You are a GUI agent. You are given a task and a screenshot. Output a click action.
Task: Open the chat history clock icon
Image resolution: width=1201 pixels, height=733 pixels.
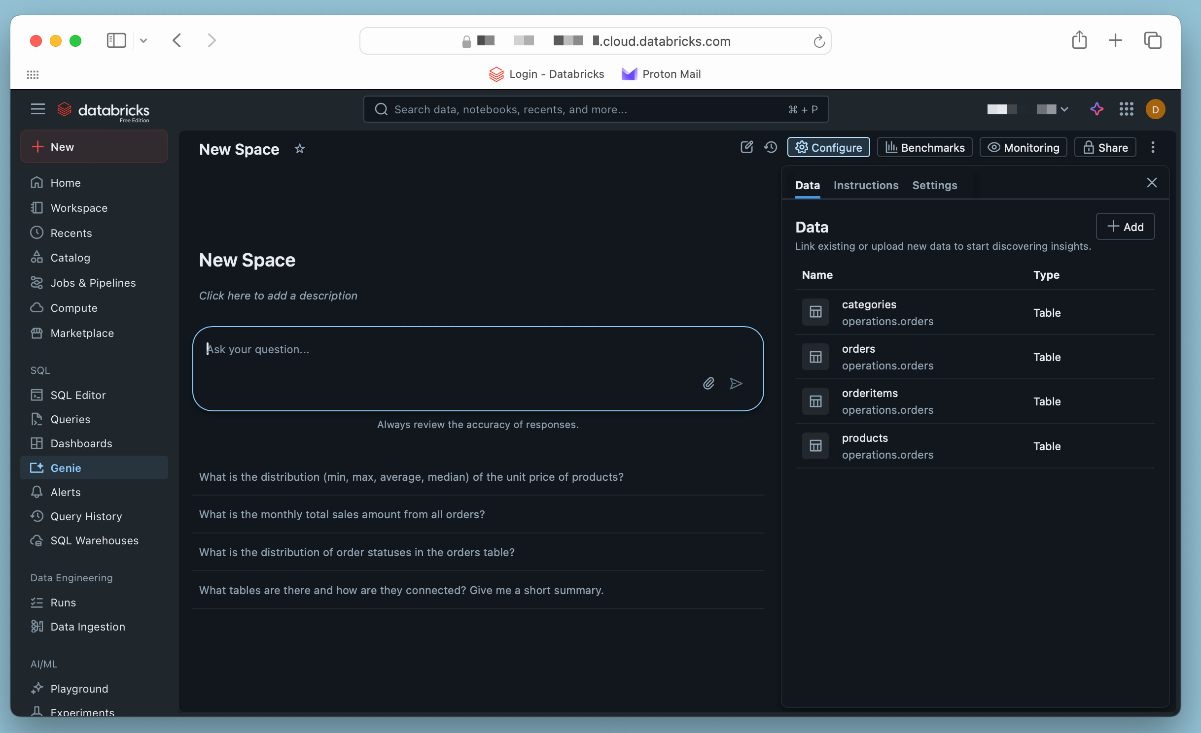click(x=771, y=147)
